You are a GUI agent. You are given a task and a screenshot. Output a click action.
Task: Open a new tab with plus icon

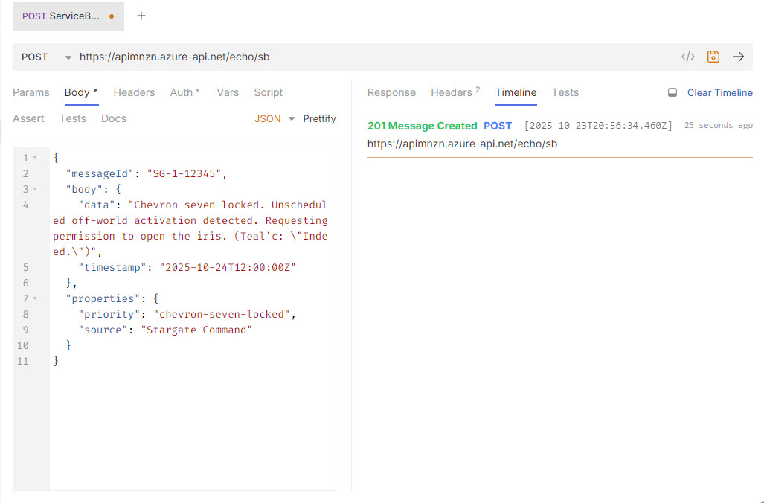point(141,16)
